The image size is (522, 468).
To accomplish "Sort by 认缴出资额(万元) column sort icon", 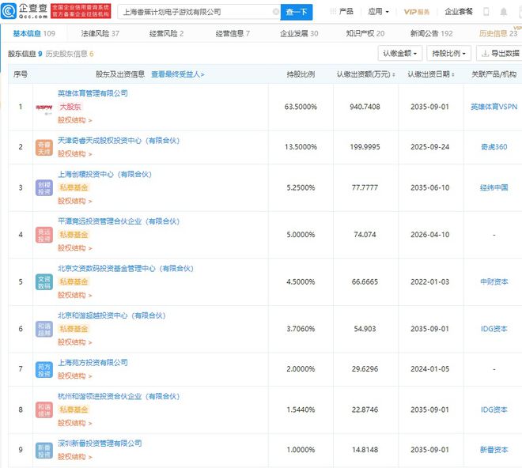I will pyautogui.click(x=394, y=74).
